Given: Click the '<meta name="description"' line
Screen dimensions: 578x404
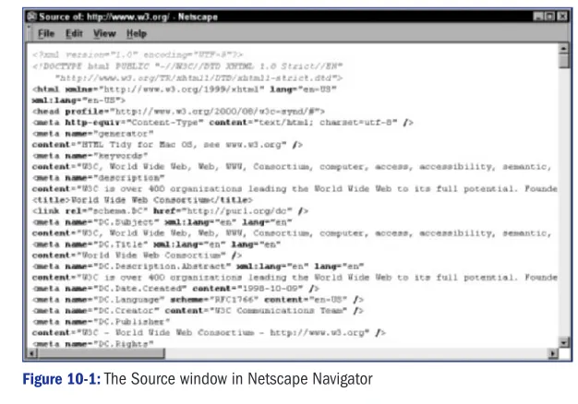Looking at the screenshot, I should (99, 178).
